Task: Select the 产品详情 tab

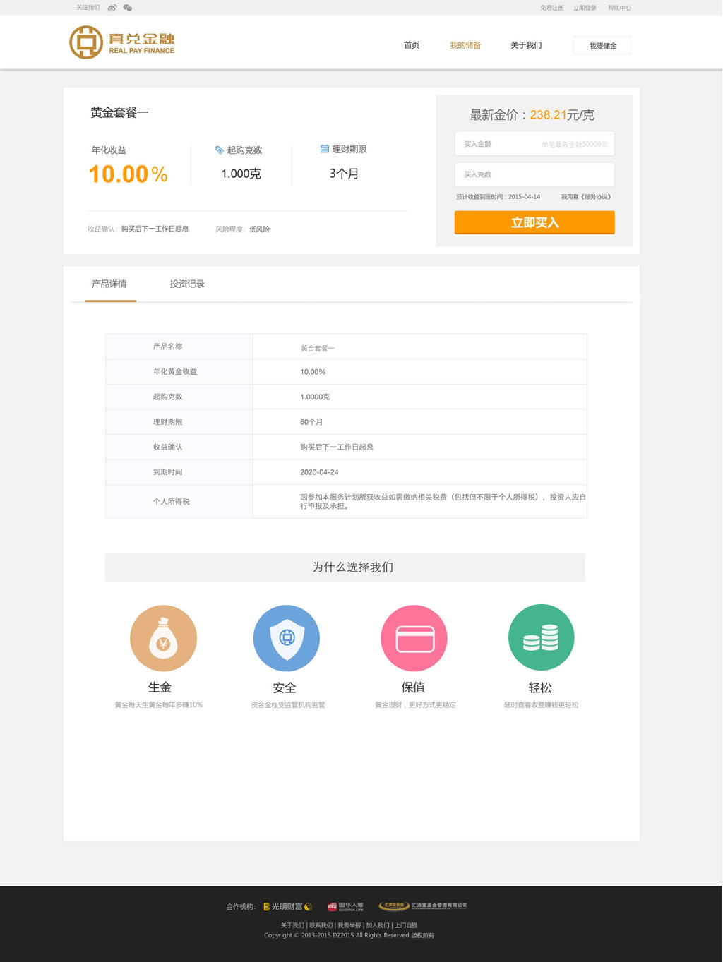Action: tap(109, 284)
